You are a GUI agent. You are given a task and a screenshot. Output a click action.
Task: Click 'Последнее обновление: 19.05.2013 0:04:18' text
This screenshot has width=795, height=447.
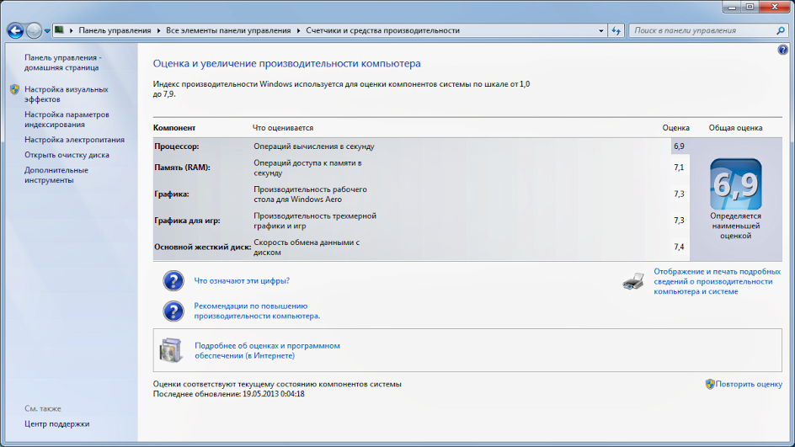pyautogui.click(x=229, y=394)
